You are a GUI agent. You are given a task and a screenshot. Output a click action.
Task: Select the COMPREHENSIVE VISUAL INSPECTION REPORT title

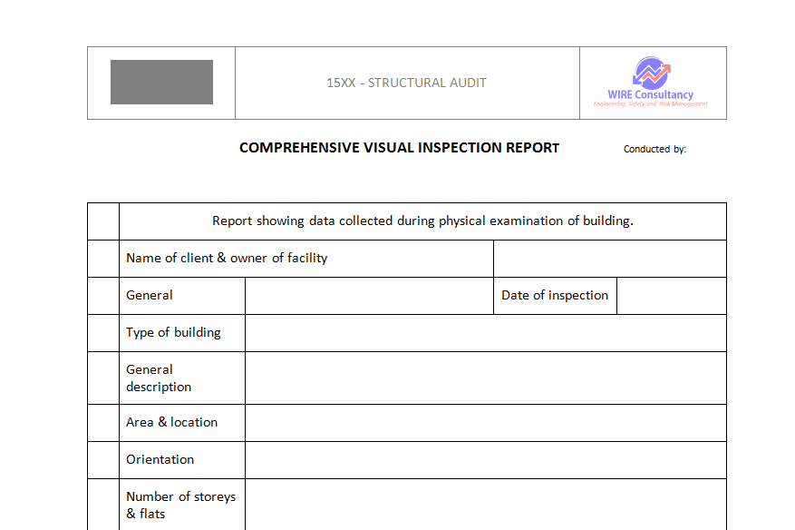[x=399, y=147]
